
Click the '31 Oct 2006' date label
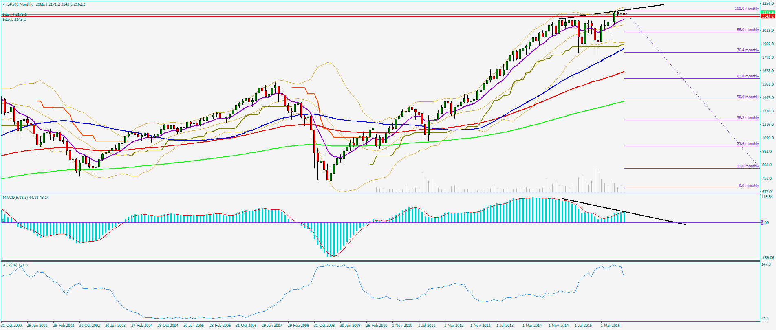pos(246,326)
